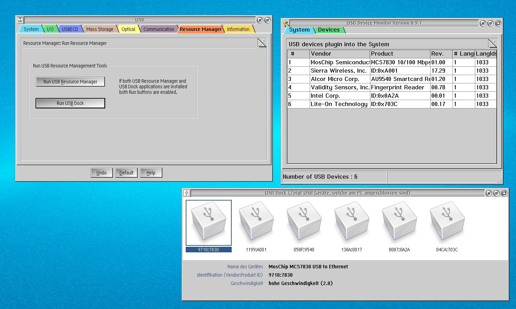Click Run USB Resource Manager button
The width and height of the screenshot is (516, 309).
tap(70, 82)
